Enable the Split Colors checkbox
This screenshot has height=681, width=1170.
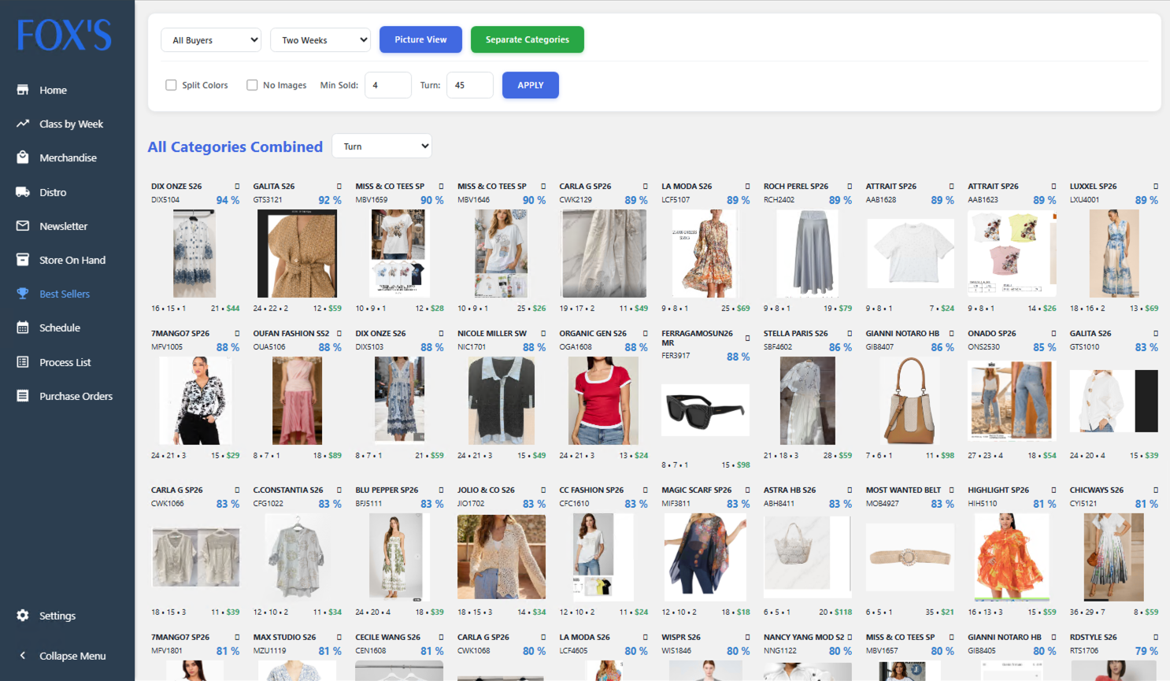point(171,85)
